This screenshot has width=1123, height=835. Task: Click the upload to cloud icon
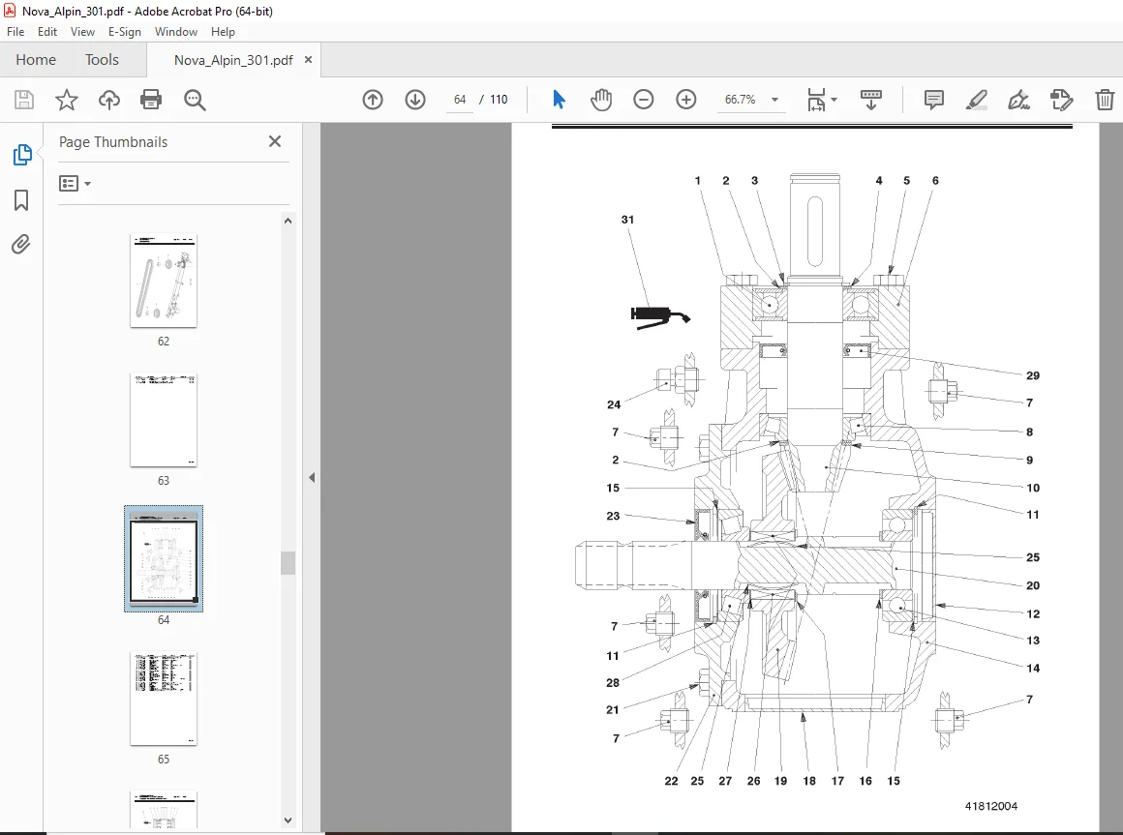point(108,100)
